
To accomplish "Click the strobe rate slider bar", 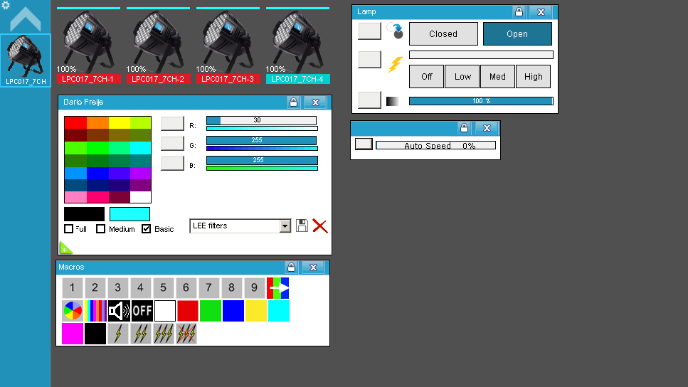I will (x=481, y=55).
